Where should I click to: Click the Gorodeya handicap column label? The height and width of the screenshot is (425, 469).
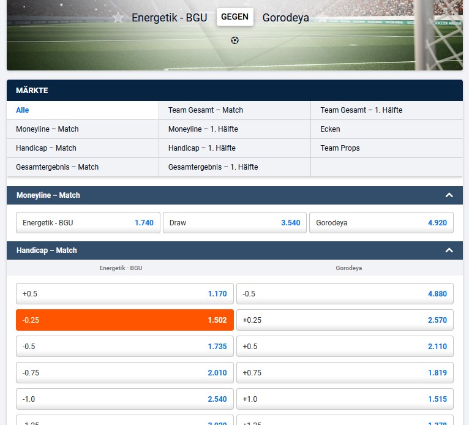coord(349,268)
